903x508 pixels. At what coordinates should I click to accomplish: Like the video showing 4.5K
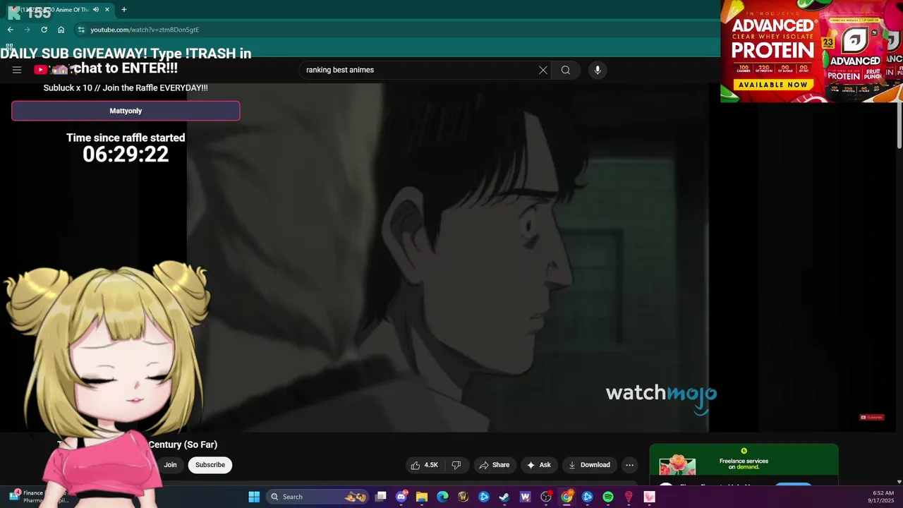(x=425, y=465)
